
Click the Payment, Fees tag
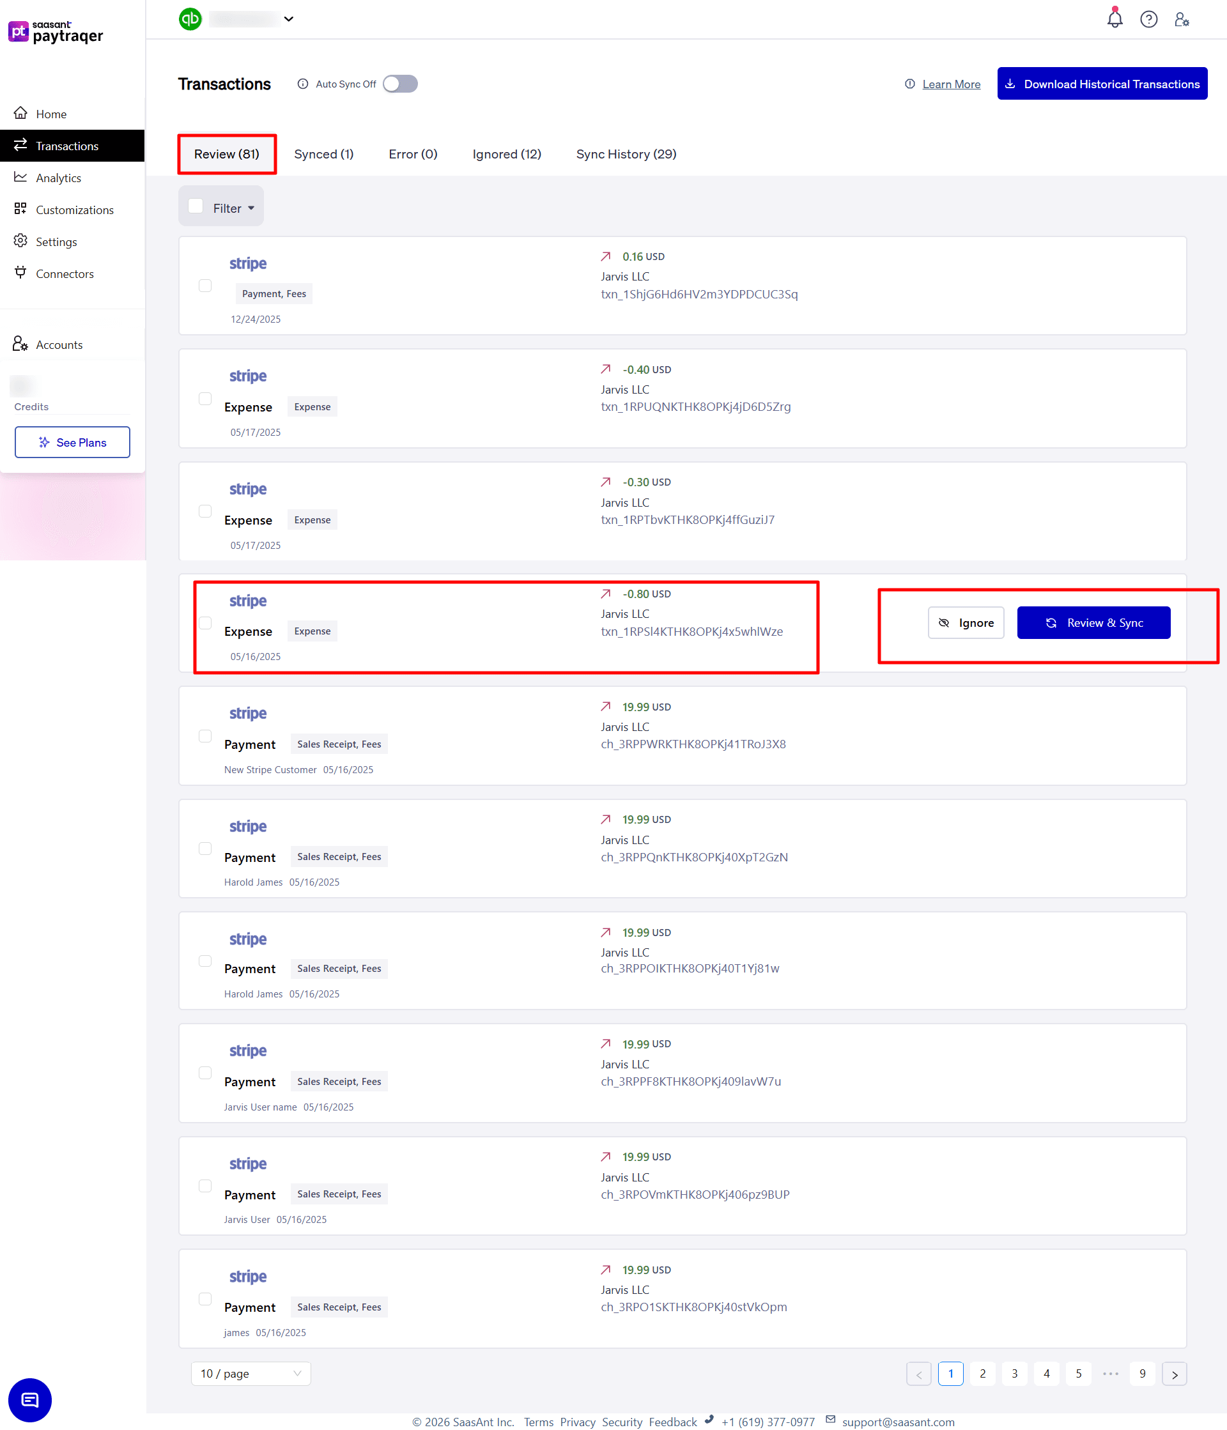coord(274,294)
